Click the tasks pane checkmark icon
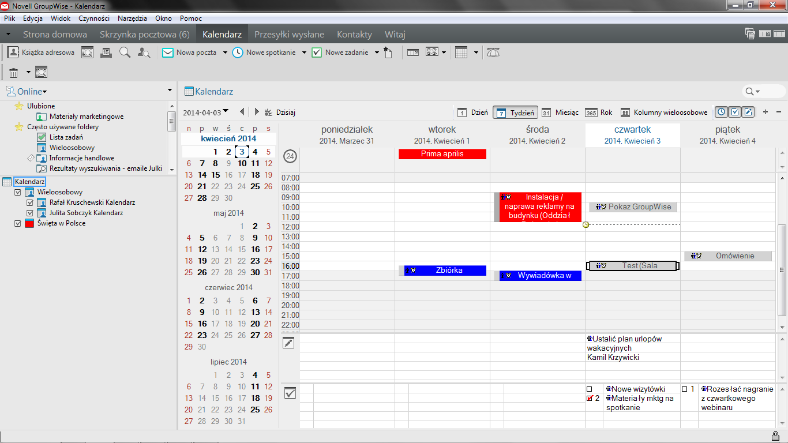 (290, 393)
